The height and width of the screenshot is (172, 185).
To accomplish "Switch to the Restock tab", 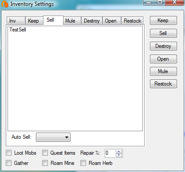I will tap(132, 21).
